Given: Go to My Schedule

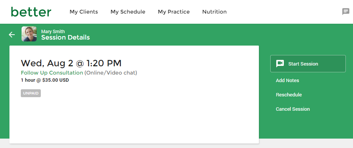Looking at the screenshot, I should (x=128, y=12).
